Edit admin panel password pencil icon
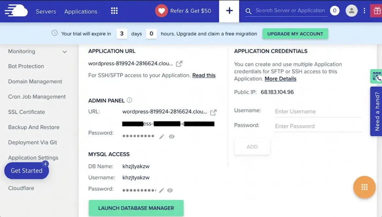382x217 pixels. 162,137
